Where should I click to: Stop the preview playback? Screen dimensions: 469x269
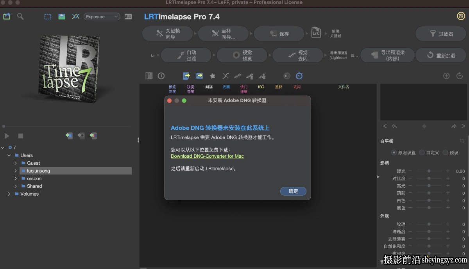coord(21,136)
